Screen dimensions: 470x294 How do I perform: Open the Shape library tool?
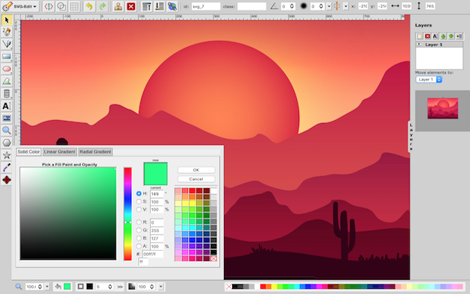click(7, 93)
